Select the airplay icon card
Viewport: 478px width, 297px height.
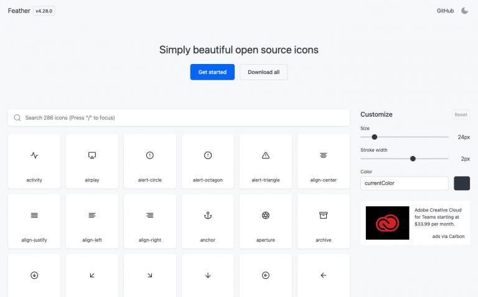(x=92, y=161)
